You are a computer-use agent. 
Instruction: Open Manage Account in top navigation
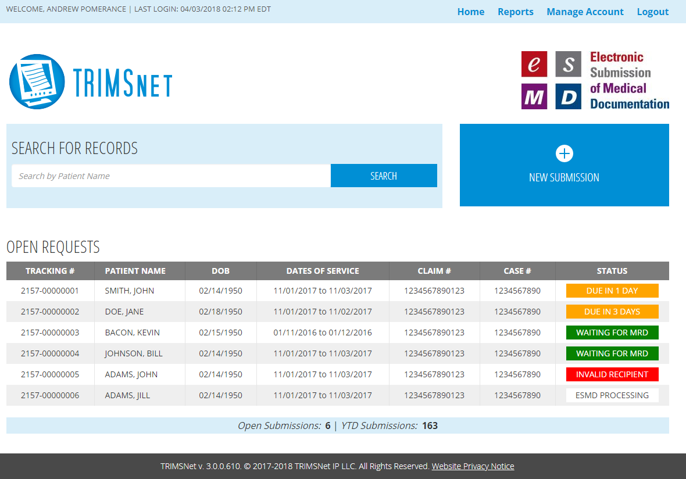click(585, 12)
